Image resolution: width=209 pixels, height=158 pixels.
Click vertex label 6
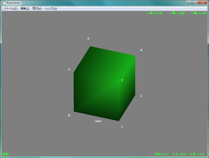tap(141, 50)
